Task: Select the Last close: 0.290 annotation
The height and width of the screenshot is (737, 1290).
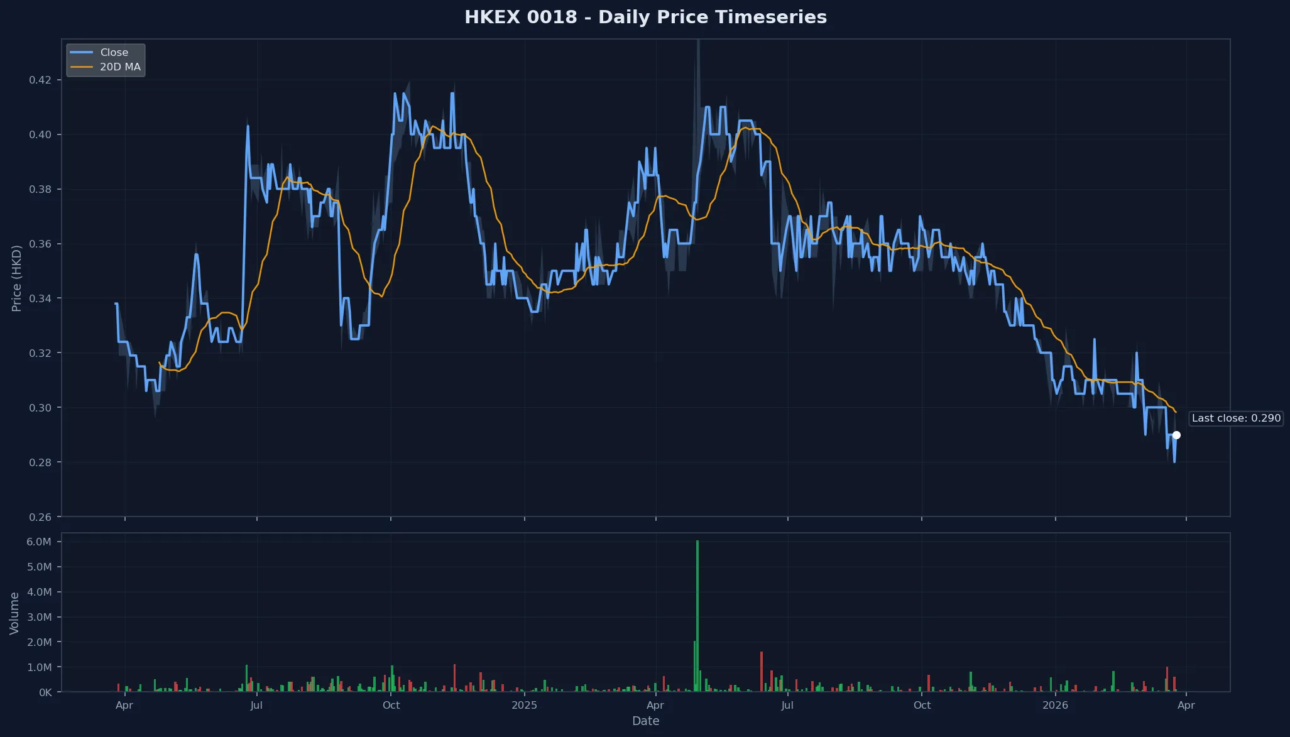Action: click(1235, 418)
